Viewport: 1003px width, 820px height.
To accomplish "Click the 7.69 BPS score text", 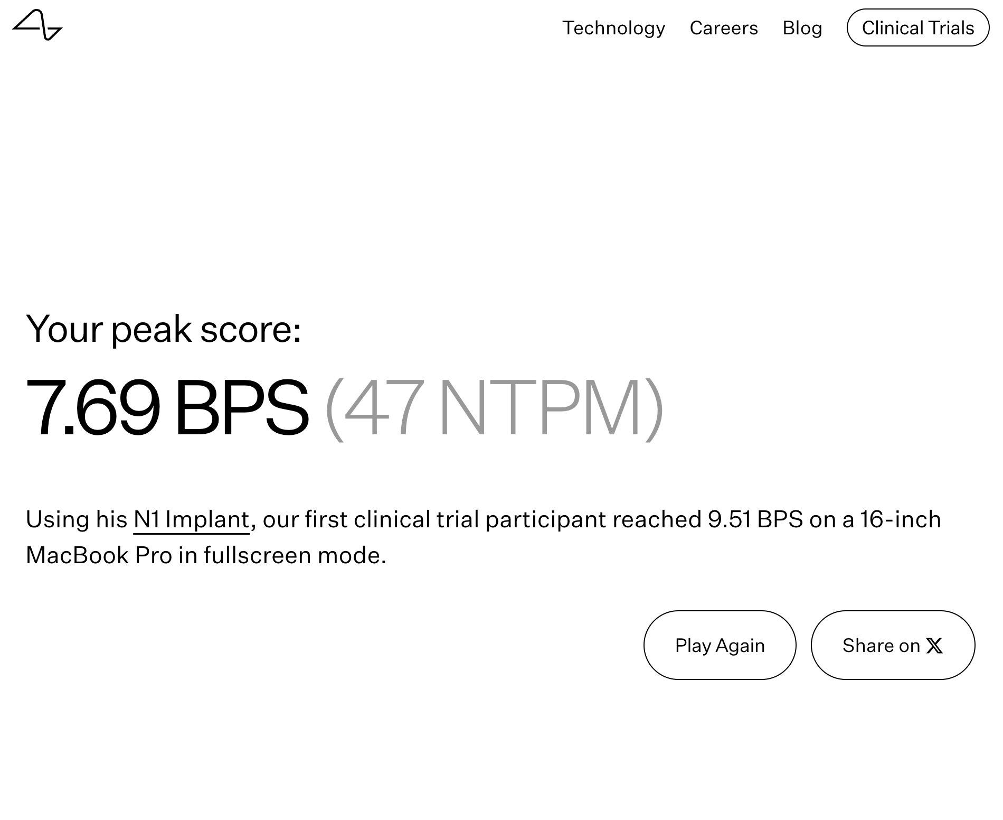I will point(167,407).
